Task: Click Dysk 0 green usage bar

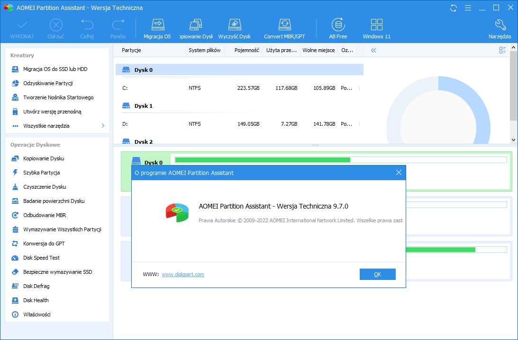Action: tap(263, 160)
